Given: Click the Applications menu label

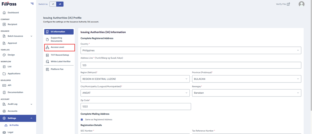Looking at the screenshot, I should coord(14,73).
